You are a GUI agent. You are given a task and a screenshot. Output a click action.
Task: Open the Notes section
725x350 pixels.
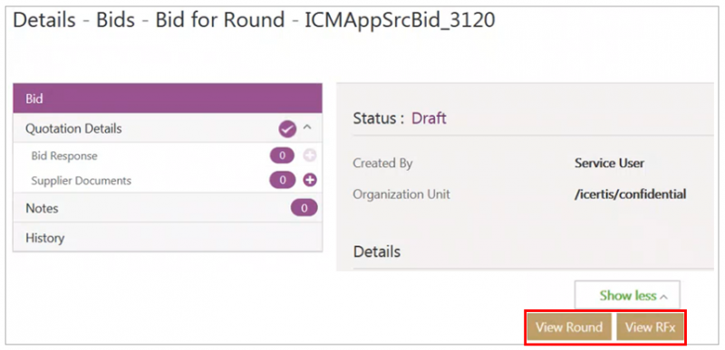pos(168,208)
